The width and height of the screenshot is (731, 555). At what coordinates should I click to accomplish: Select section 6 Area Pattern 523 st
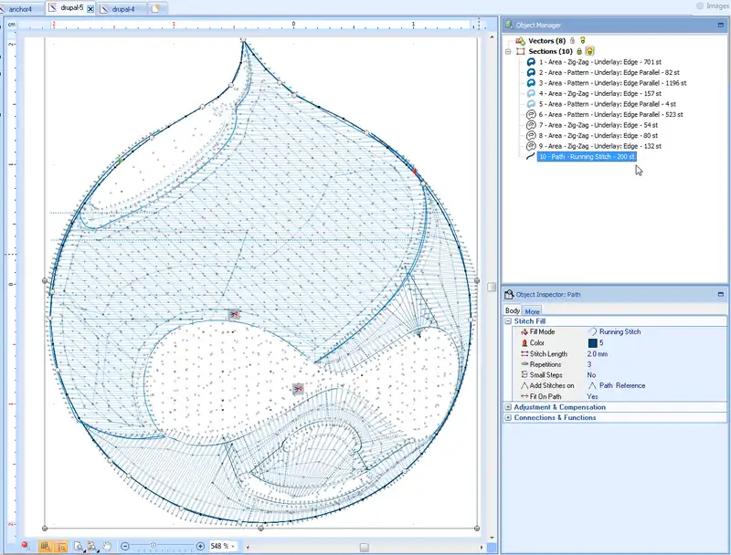coord(612,114)
